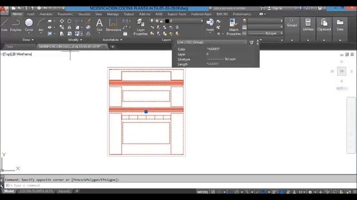This screenshot has height=200, width=357.
Task: Select the Copy tool in Modify panel
Action: pos(62,27)
